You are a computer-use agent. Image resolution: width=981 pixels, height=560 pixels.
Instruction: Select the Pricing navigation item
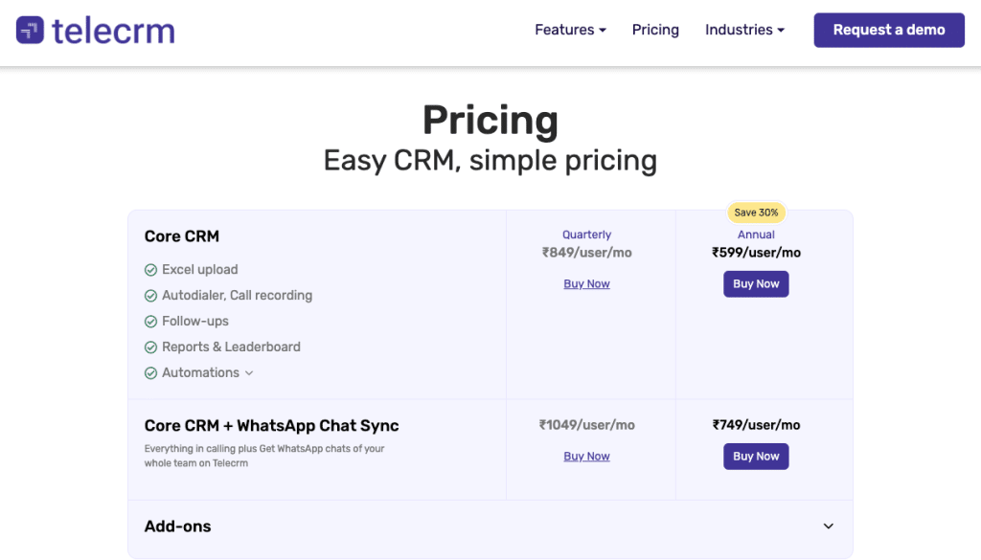click(x=655, y=30)
